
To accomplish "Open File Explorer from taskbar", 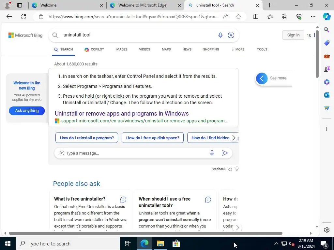I will point(160,243).
